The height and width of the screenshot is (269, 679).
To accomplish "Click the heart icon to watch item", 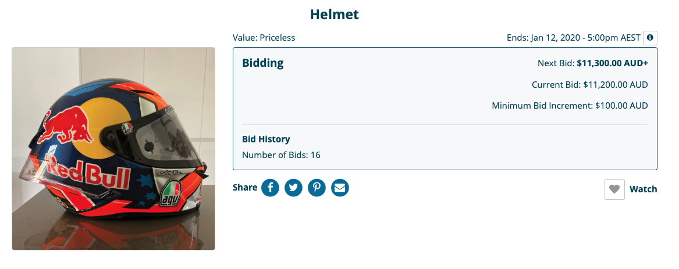I will tap(614, 189).
